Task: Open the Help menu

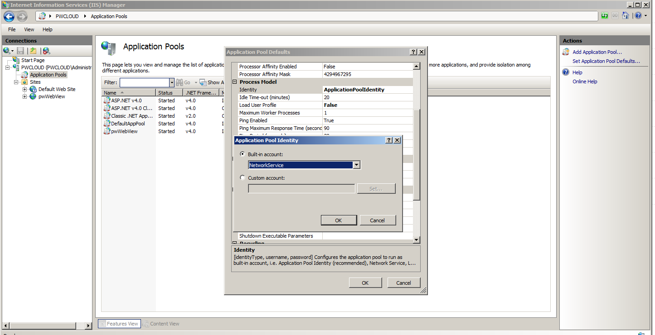Action: 48,29
